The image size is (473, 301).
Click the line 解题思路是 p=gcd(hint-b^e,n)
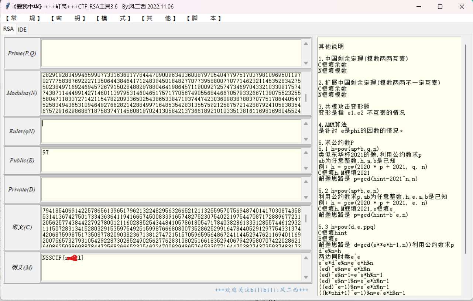coord(363,215)
